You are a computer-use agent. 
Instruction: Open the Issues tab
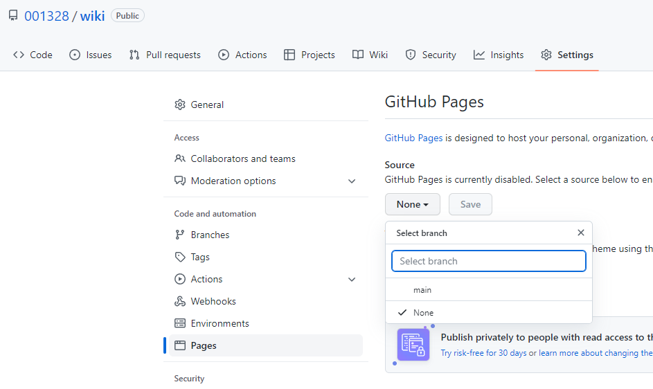pos(91,55)
